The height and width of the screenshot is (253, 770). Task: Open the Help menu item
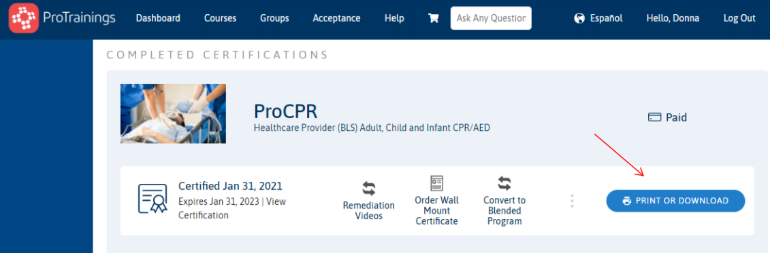tap(394, 18)
